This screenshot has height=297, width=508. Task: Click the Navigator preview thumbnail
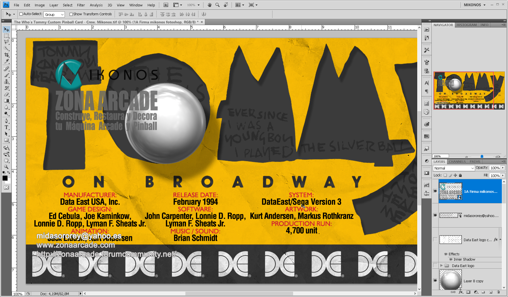tap(469, 90)
